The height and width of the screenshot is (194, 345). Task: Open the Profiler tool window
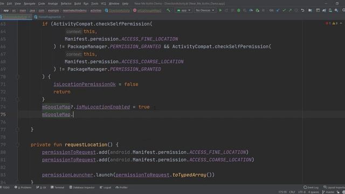(x=122, y=188)
